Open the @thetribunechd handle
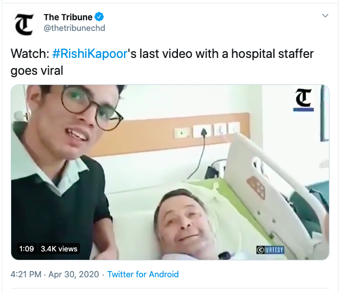The height and width of the screenshot is (293, 343). click(74, 28)
